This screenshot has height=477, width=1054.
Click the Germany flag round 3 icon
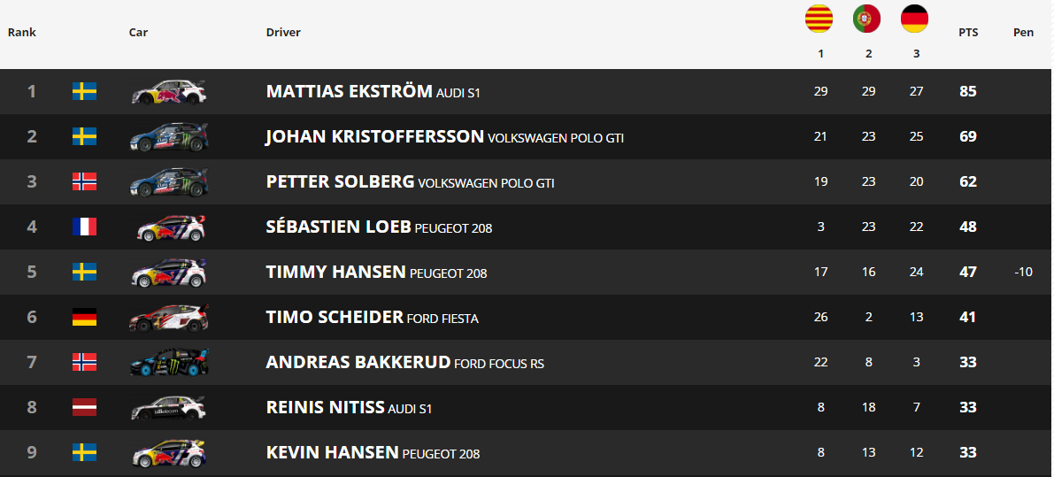point(915,19)
